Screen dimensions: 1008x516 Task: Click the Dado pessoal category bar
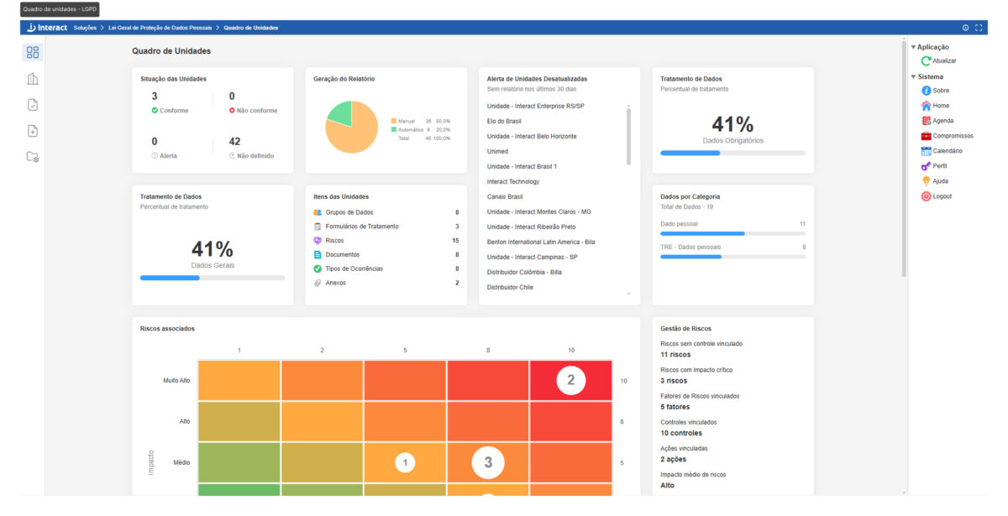pos(732,233)
